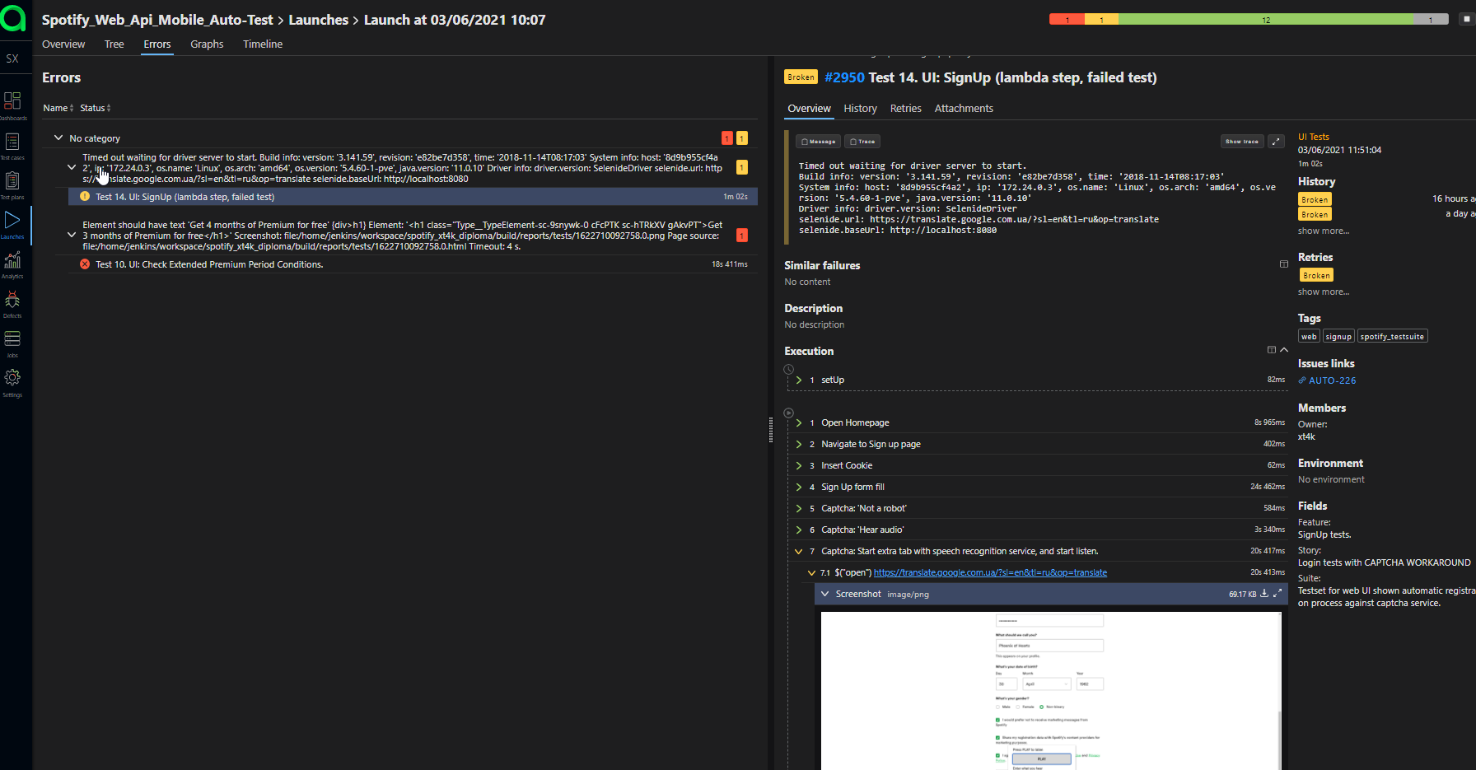Click Show trace button
This screenshot has width=1476, height=770.
click(1241, 141)
